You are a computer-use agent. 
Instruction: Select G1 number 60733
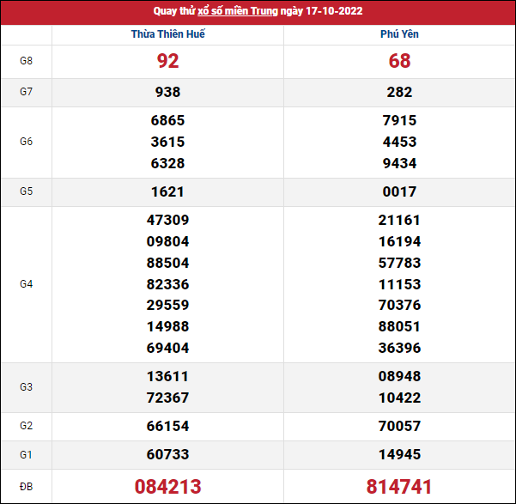pos(168,455)
